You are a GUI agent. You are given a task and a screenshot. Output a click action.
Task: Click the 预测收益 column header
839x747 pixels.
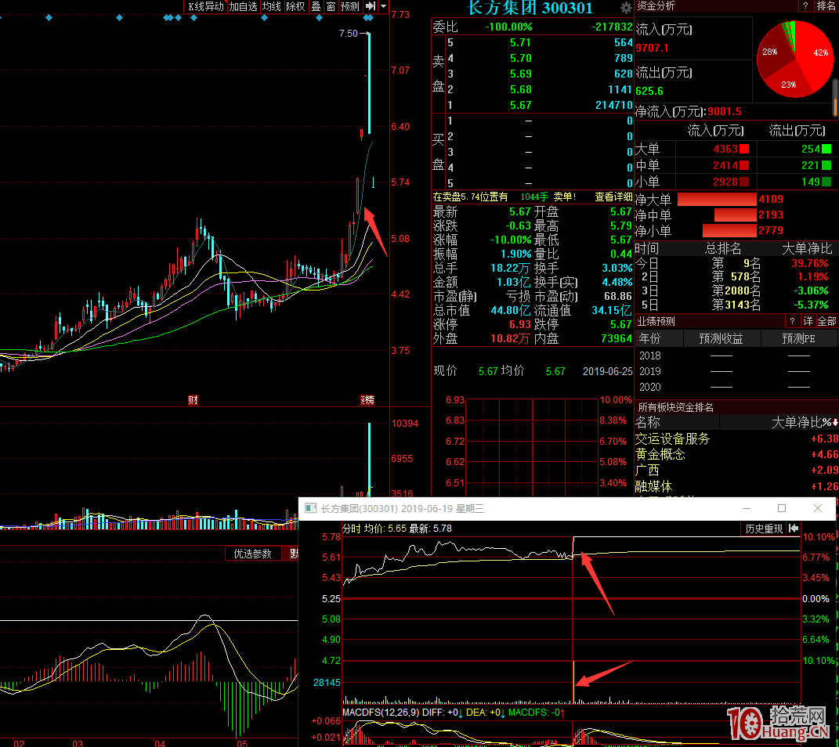point(721,338)
